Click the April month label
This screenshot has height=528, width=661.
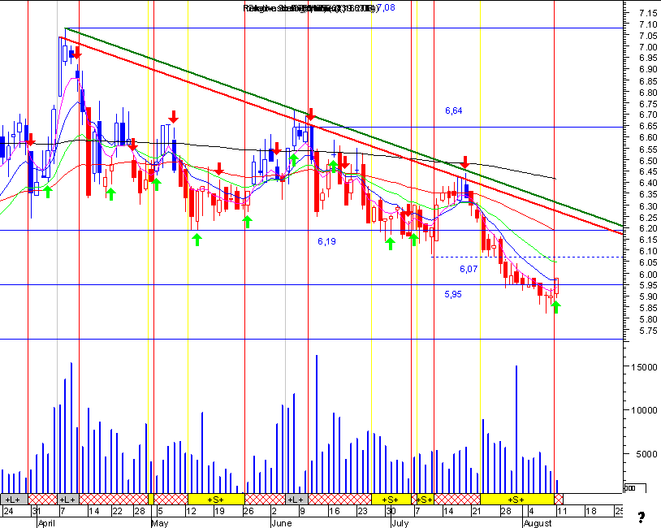(x=46, y=523)
